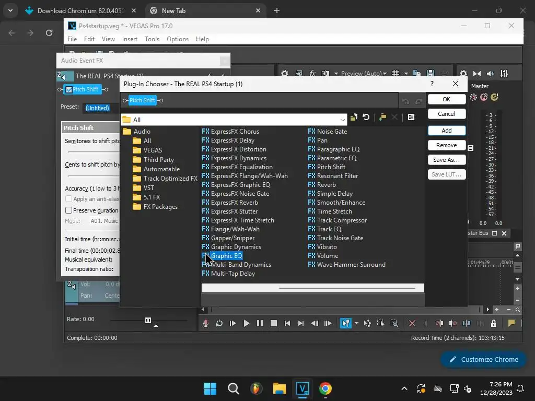The image size is (535, 401).
Task: Open the Options menu
Action: [178, 39]
